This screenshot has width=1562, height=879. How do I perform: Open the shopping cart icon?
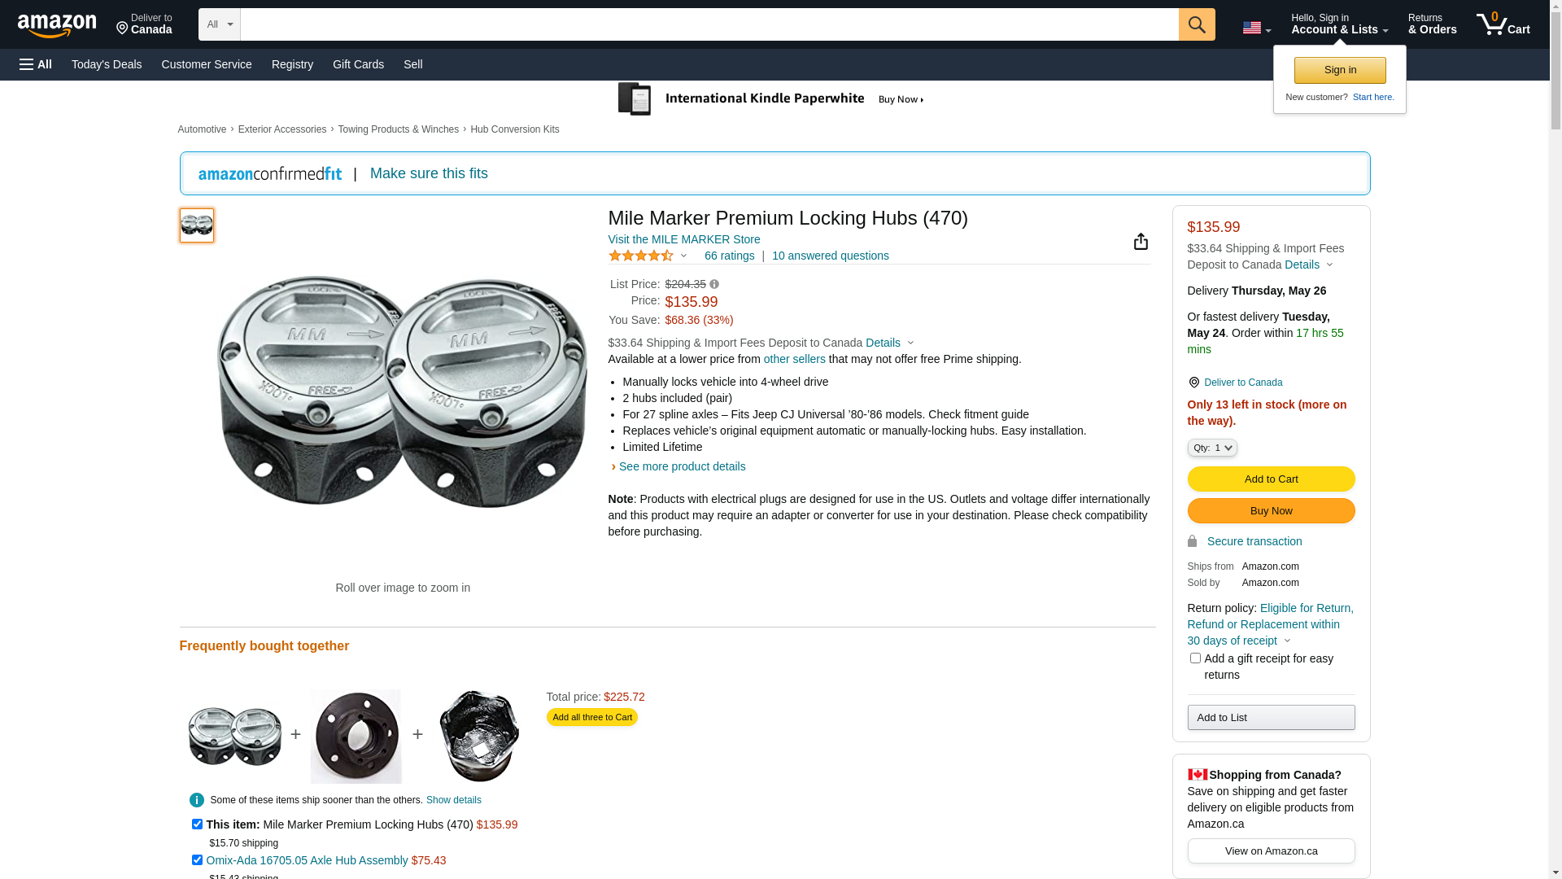pyautogui.click(x=1503, y=24)
